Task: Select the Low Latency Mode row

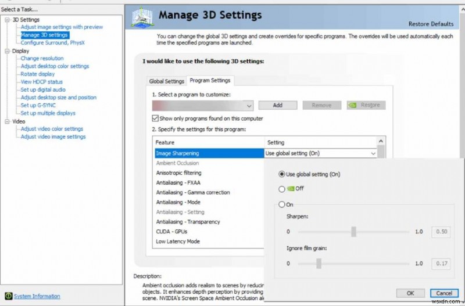Action: point(209,241)
